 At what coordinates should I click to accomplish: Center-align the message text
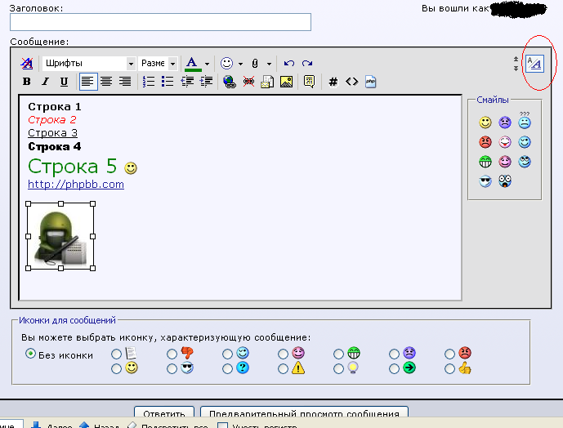pos(106,82)
